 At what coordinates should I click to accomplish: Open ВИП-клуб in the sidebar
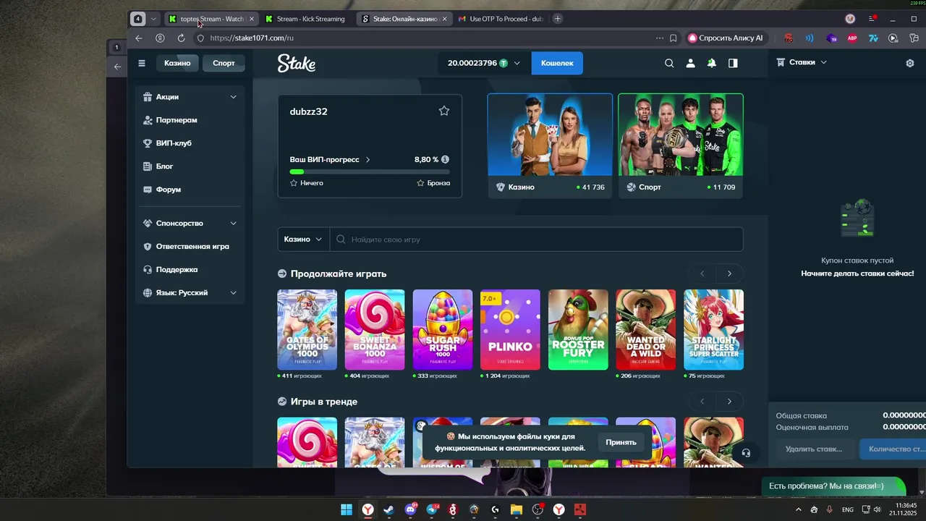click(x=190, y=143)
